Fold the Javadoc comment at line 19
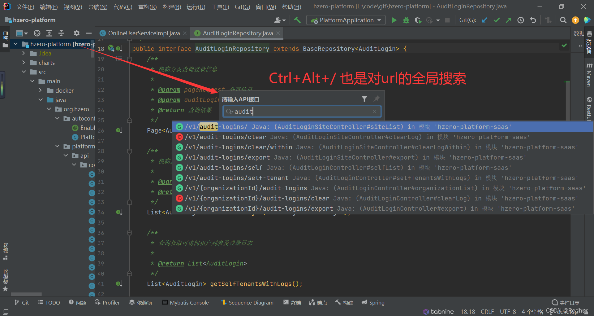 tap(130, 59)
